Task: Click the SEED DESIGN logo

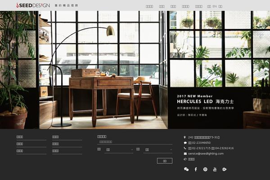Action: [33, 5]
